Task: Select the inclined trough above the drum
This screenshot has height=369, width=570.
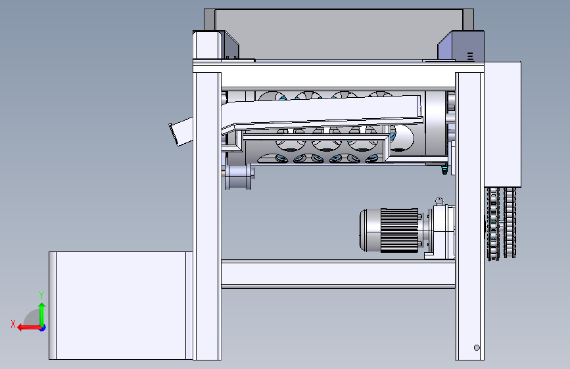Action: click(x=321, y=114)
